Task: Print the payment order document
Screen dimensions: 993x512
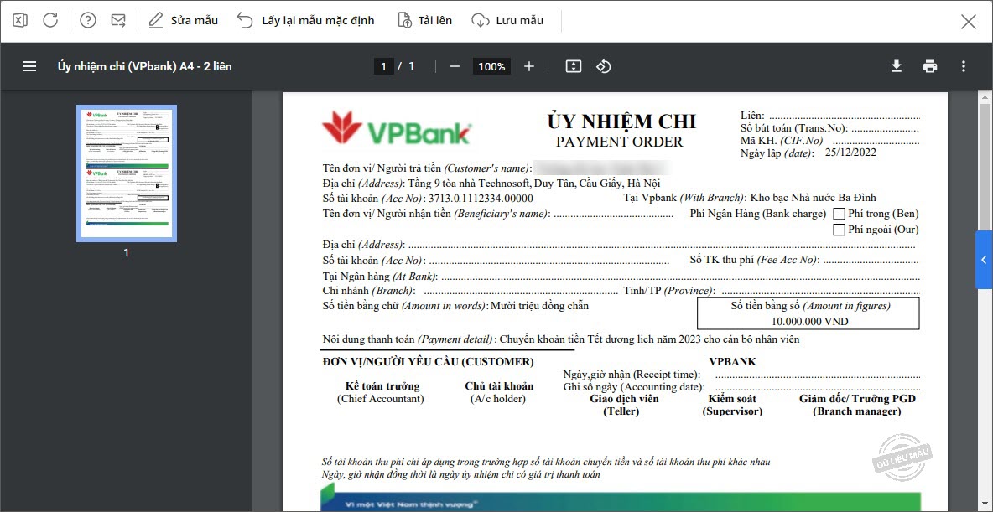Action: click(x=929, y=66)
